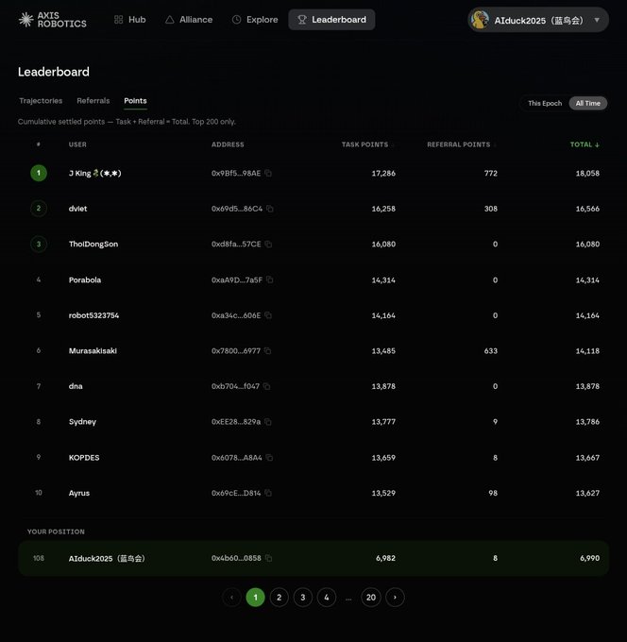Click task points value 14,314

click(383, 280)
